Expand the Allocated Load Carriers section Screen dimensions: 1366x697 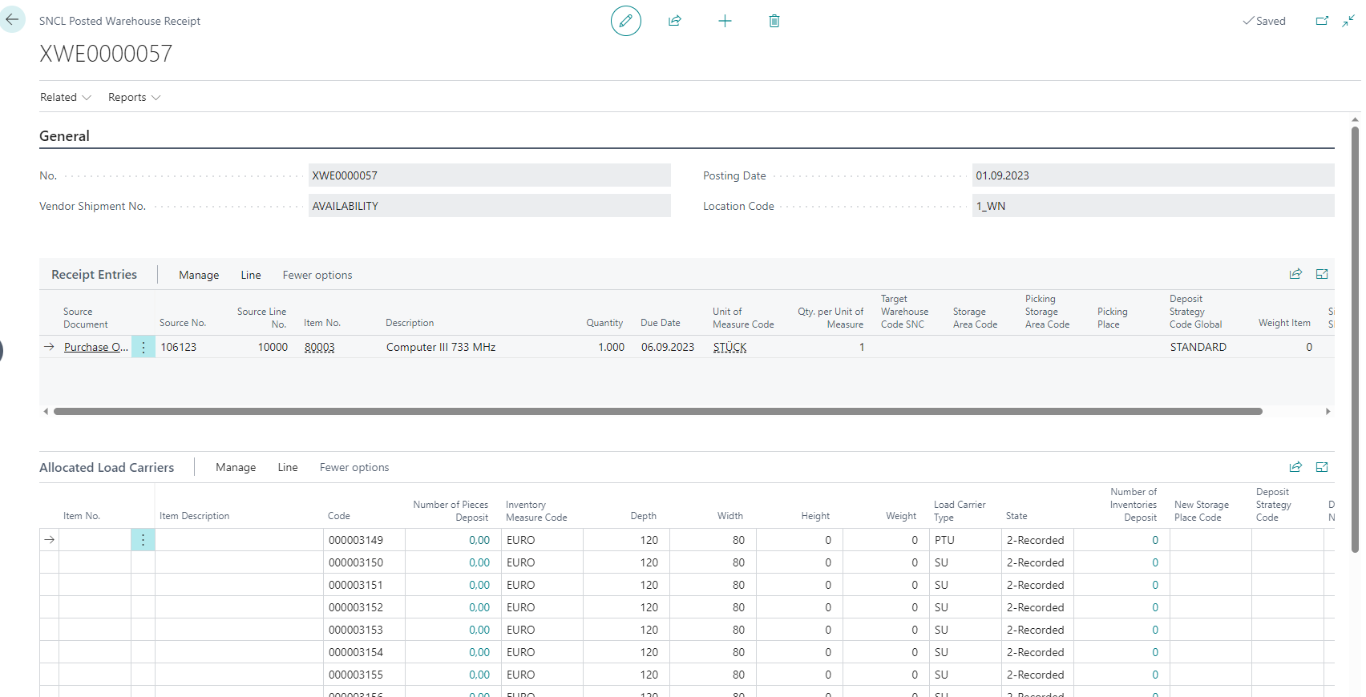click(1322, 467)
